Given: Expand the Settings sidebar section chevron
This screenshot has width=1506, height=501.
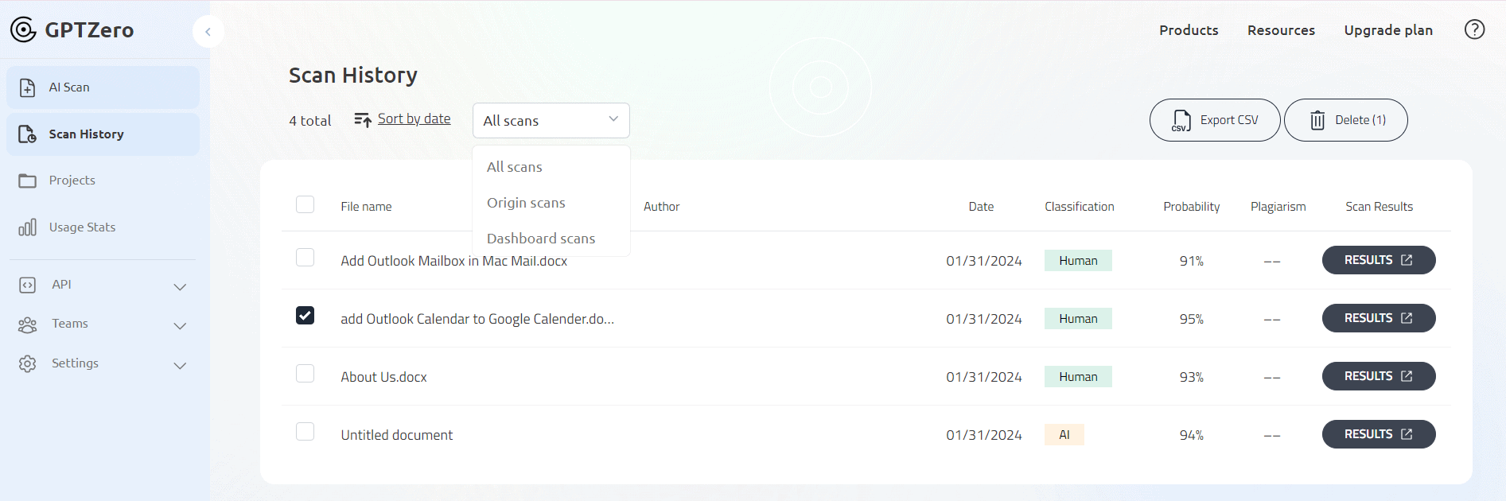Looking at the screenshot, I should click(180, 366).
